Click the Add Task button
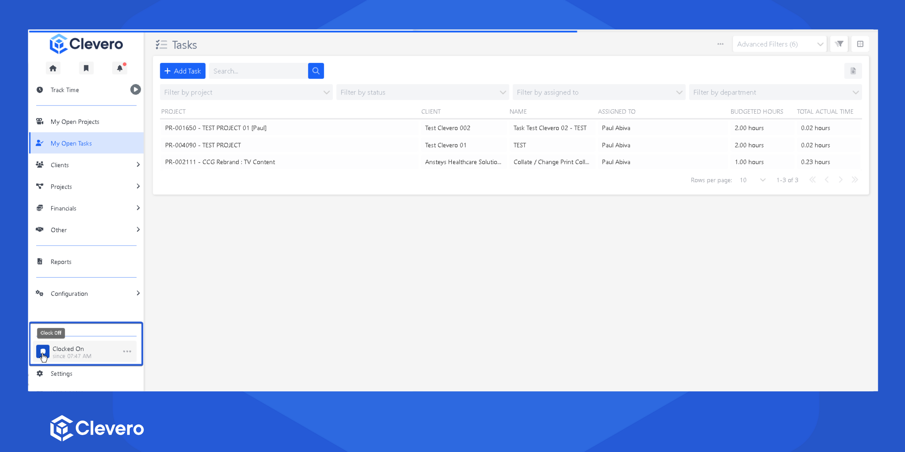The image size is (905, 452). point(183,71)
